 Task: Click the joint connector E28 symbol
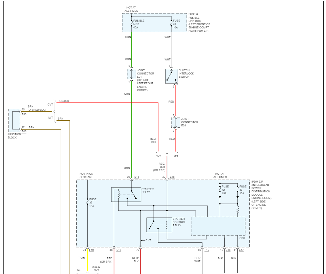click(x=176, y=123)
